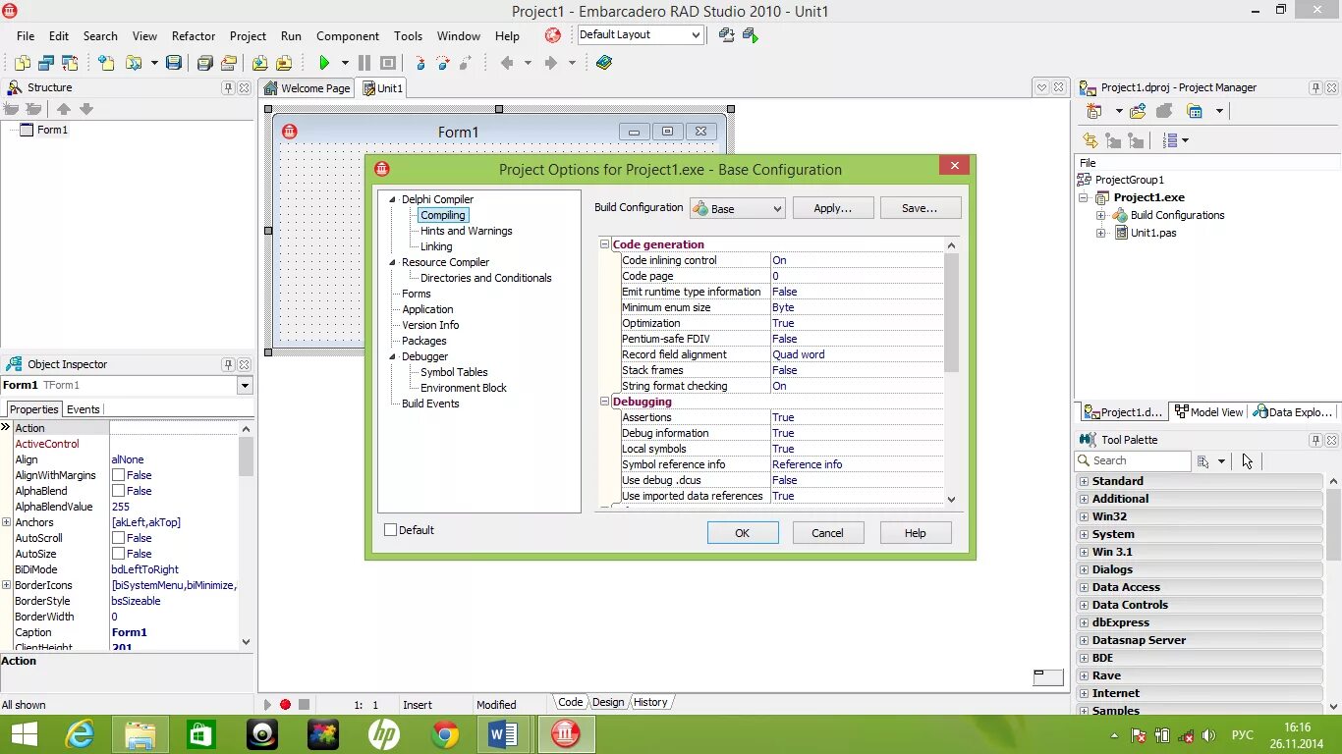Screen dimensions: 1342x754
Task: Select Hints and Warnings in options tree
Action: coord(467,231)
